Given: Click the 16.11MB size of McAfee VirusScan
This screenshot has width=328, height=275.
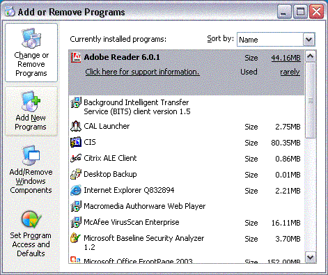Looking at the screenshot, I should point(286,223).
